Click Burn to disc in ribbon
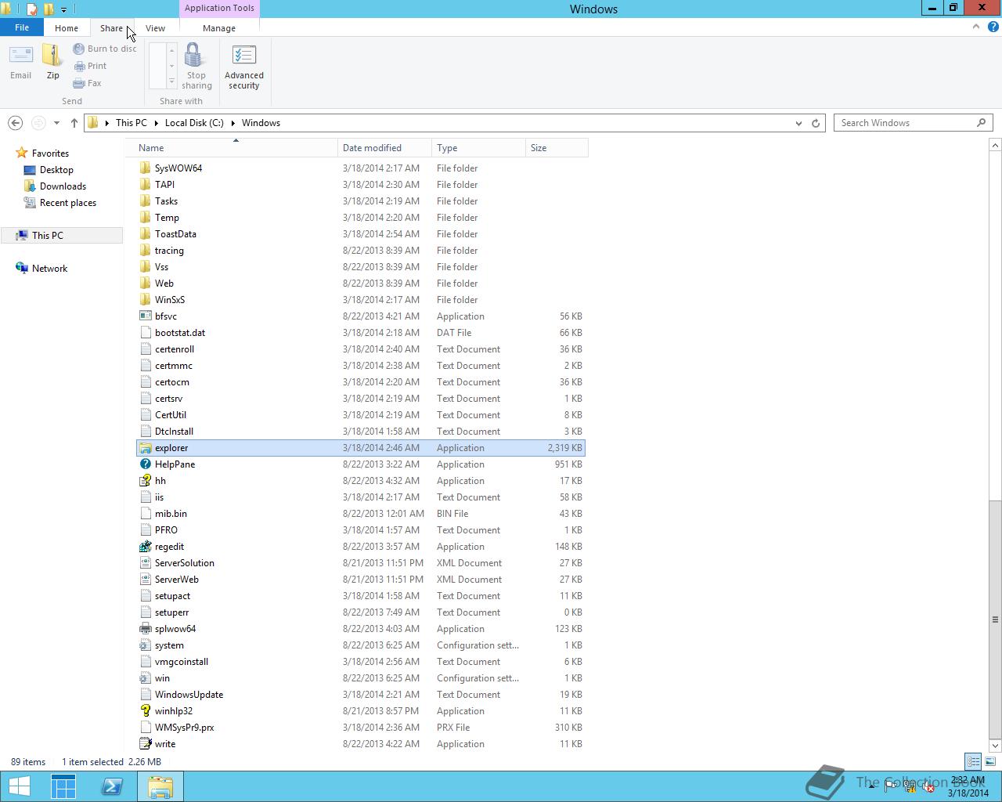This screenshot has width=1002, height=802. tap(104, 49)
